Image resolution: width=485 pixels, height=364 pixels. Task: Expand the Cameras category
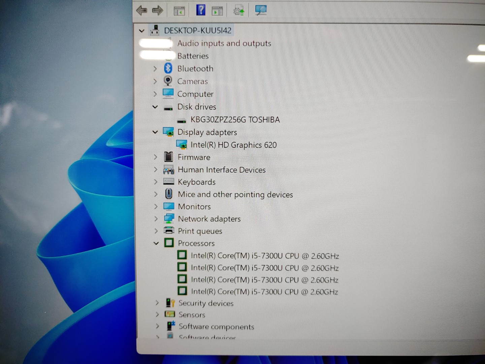tap(155, 82)
